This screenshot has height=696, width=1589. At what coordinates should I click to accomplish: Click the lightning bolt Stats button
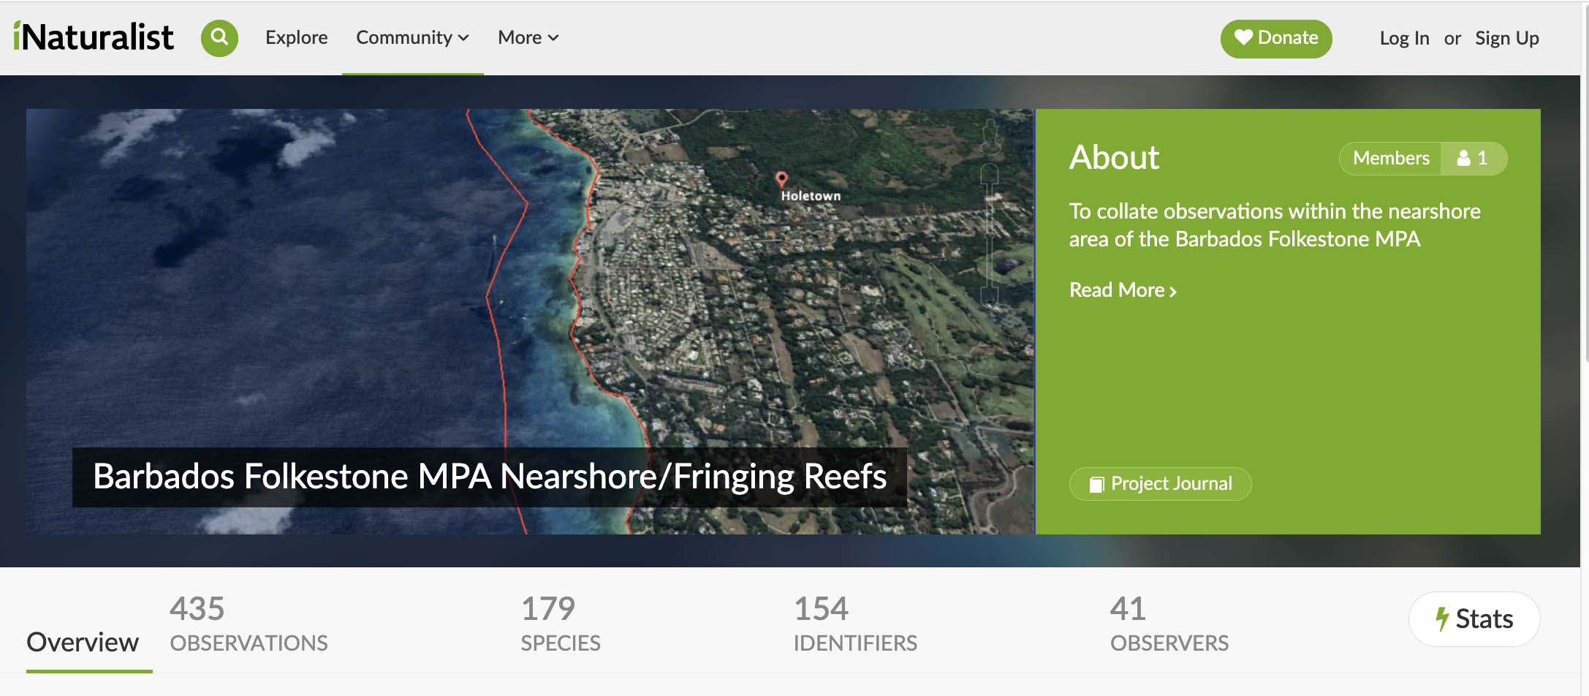pyautogui.click(x=1474, y=619)
